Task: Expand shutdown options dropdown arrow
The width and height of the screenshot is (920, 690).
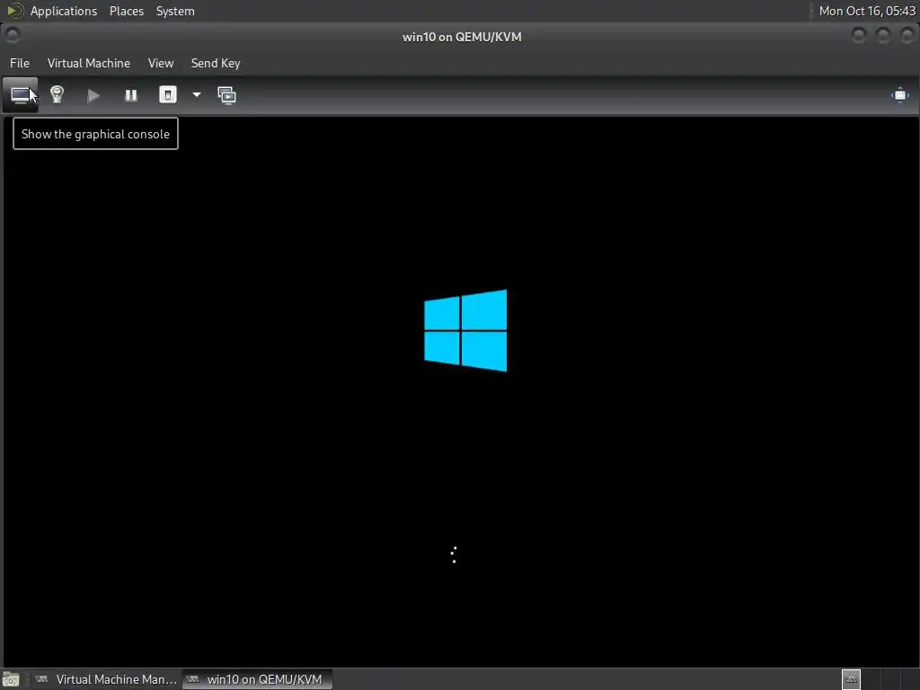Action: pyautogui.click(x=197, y=95)
